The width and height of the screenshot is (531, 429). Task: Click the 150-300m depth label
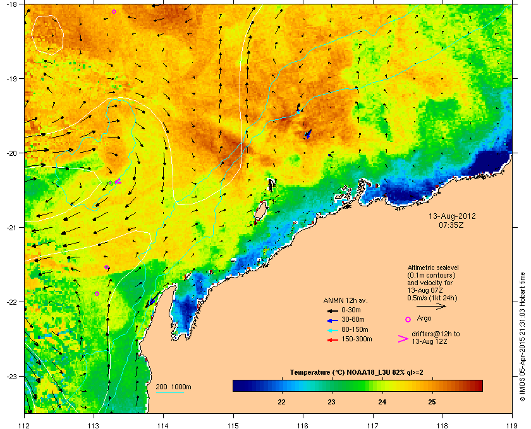click(357, 339)
